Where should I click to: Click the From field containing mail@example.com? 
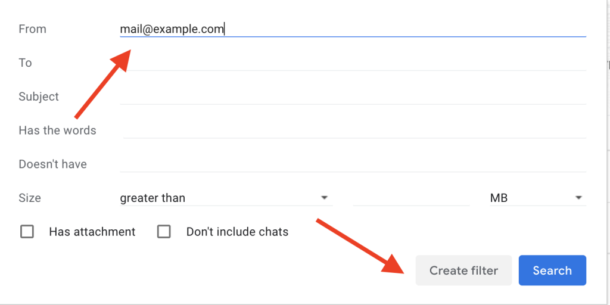click(x=351, y=29)
